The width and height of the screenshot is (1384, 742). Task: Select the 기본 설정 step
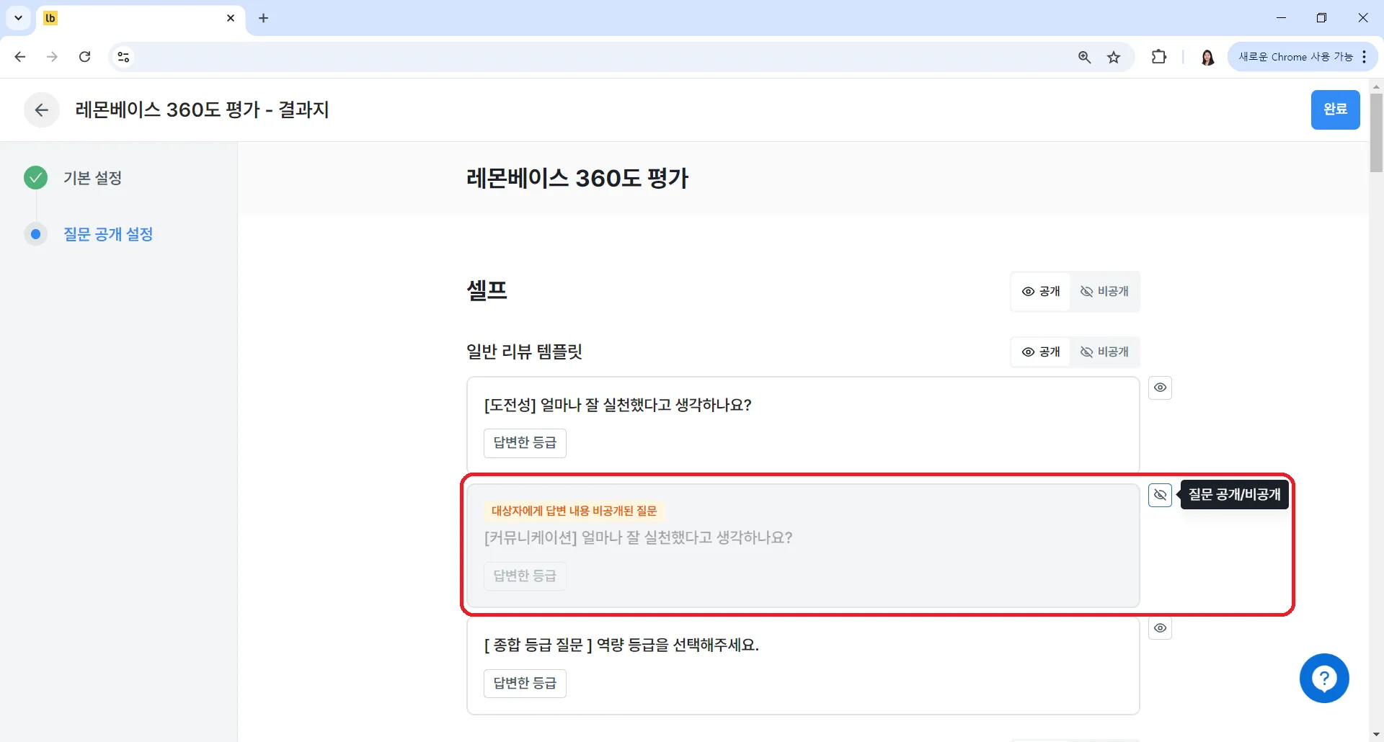pyautogui.click(x=92, y=178)
